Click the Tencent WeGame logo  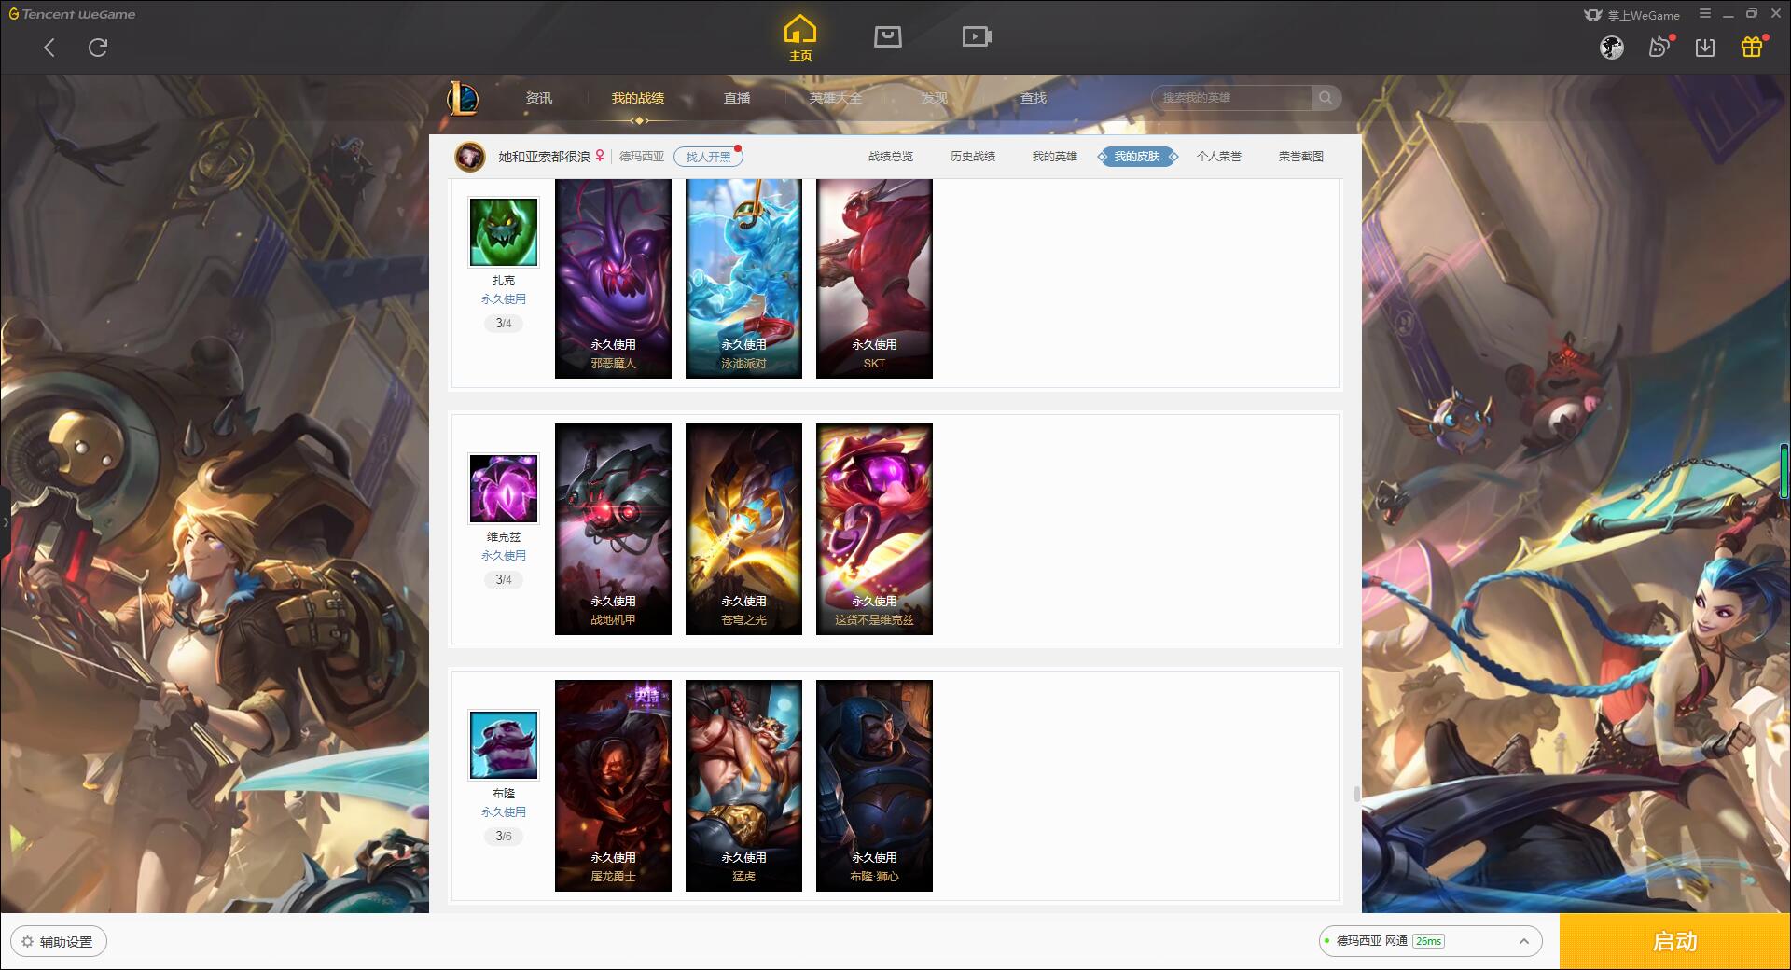coord(72,14)
